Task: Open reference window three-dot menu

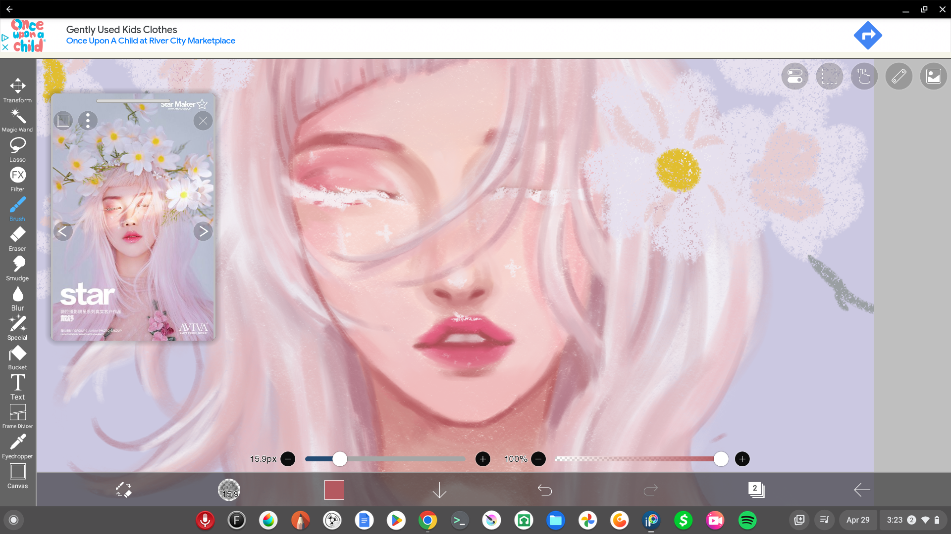Action: pyautogui.click(x=88, y=121)
